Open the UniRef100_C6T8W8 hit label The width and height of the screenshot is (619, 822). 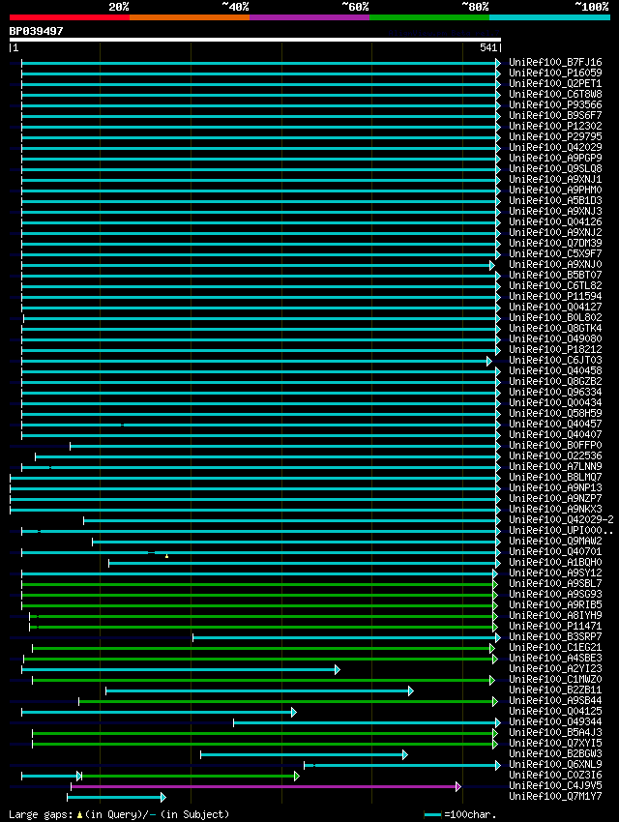pyautogui.click(x=555, y=95)
